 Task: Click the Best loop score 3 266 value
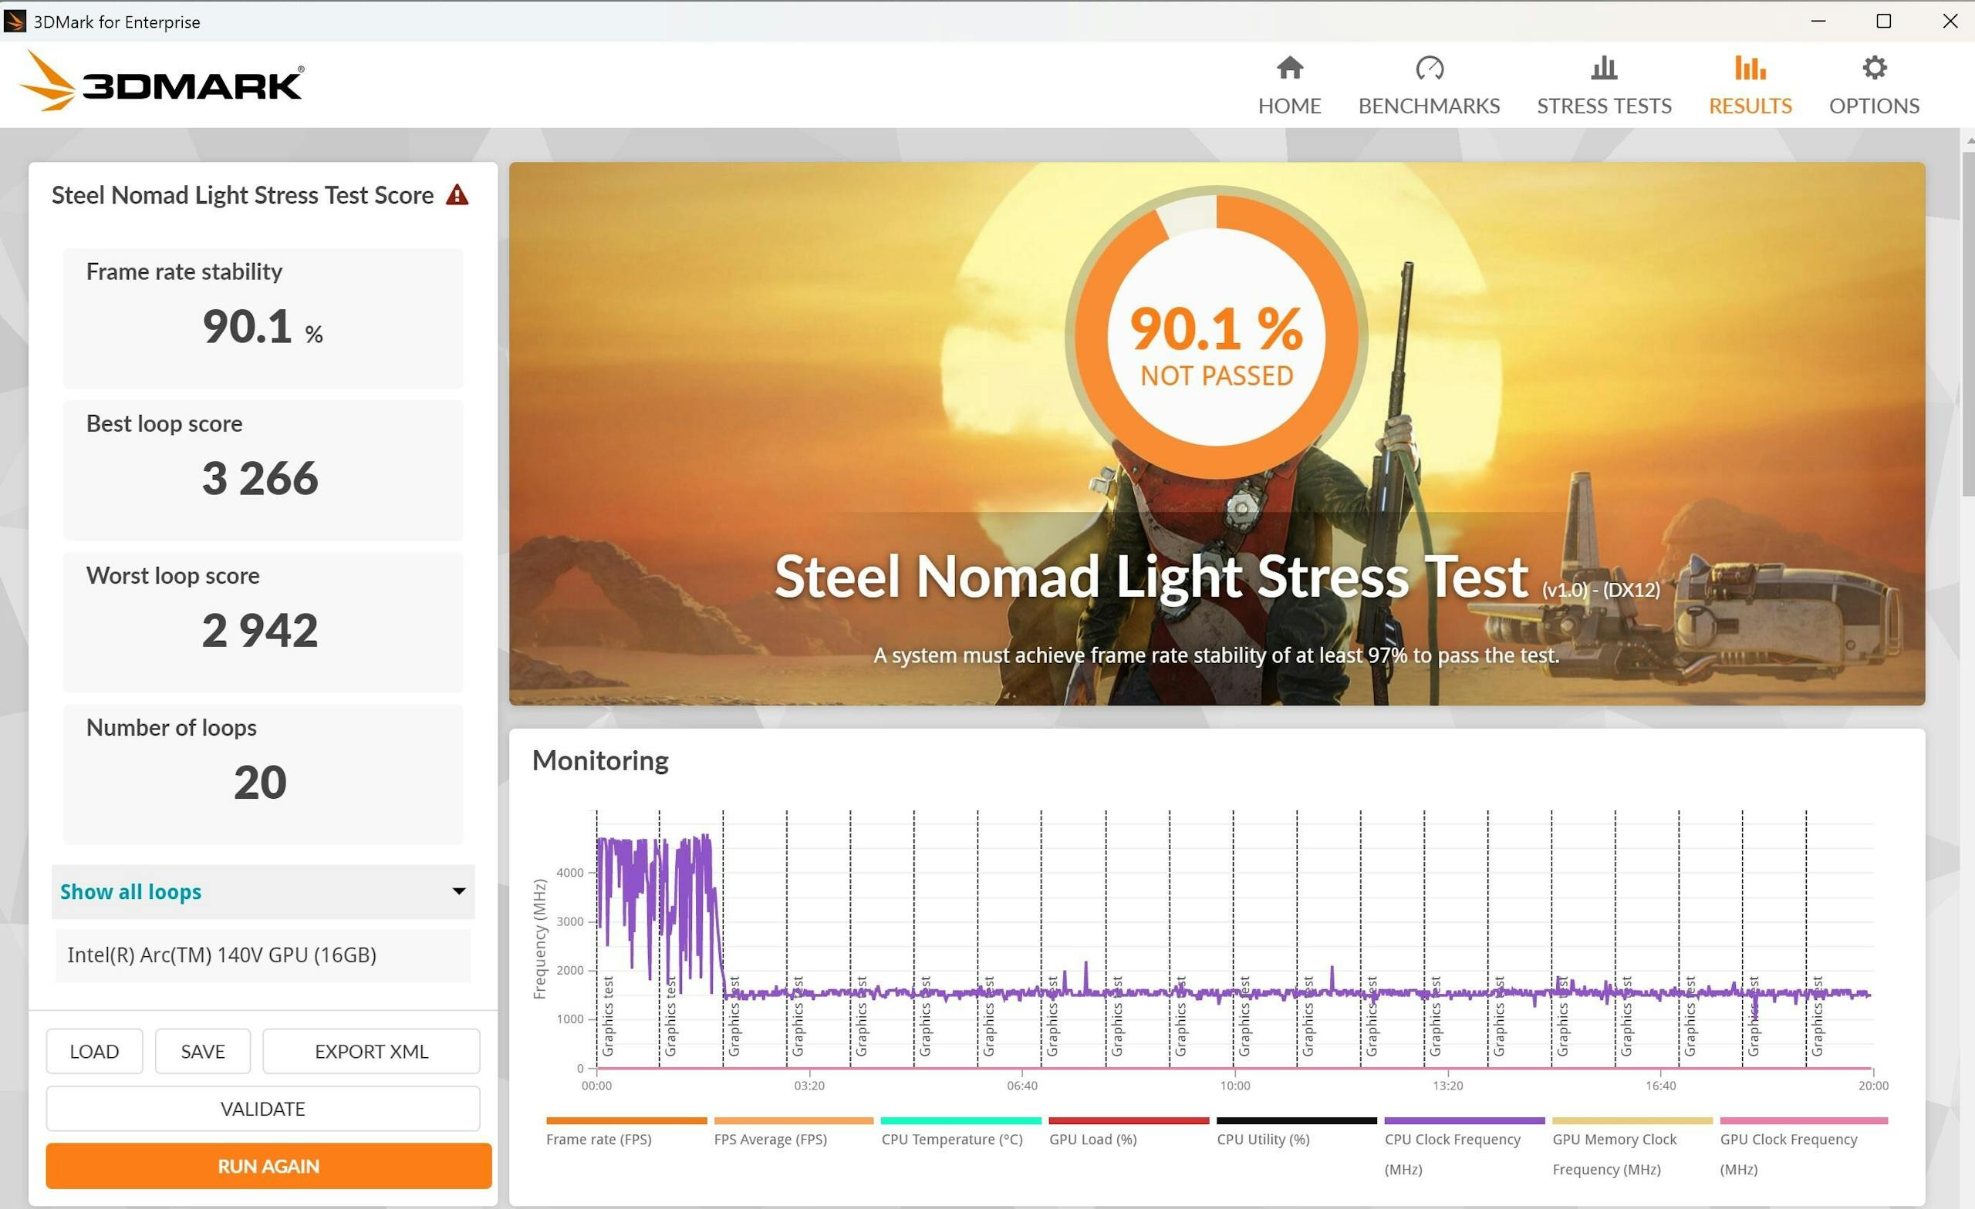click(x=260, y=478)
